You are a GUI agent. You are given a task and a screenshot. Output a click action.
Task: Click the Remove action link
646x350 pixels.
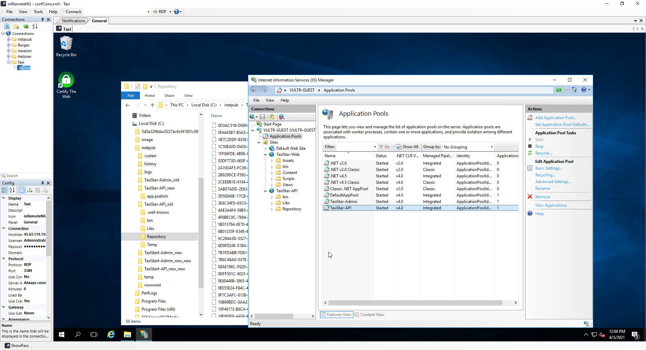(x=542, y=197)
